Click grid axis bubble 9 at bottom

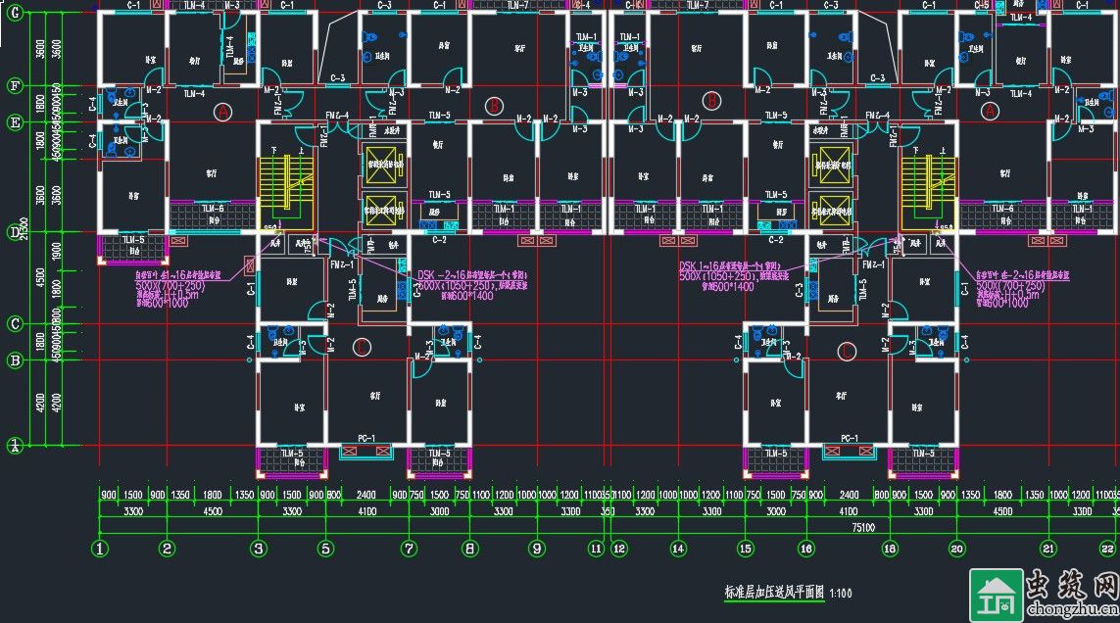[536, 549]
